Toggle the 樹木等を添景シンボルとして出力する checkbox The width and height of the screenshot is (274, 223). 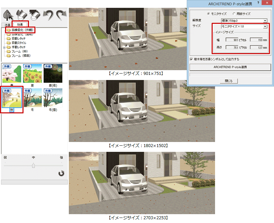[191, 59]
